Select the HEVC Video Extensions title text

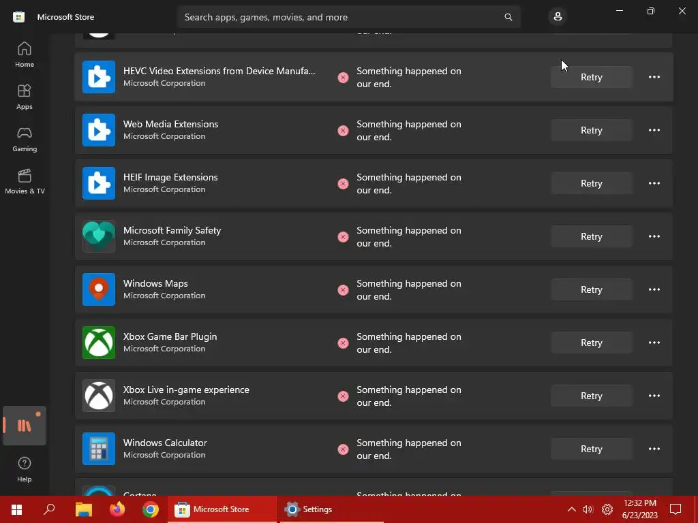pyautogui.click(x=219, y=71)
